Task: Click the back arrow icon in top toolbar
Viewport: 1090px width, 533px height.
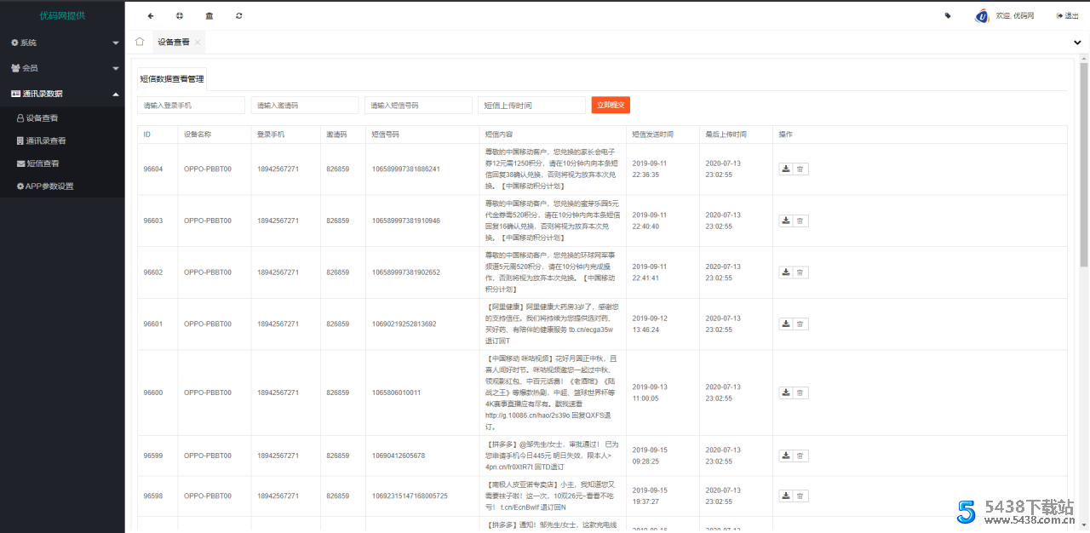Action: (151, 15)
